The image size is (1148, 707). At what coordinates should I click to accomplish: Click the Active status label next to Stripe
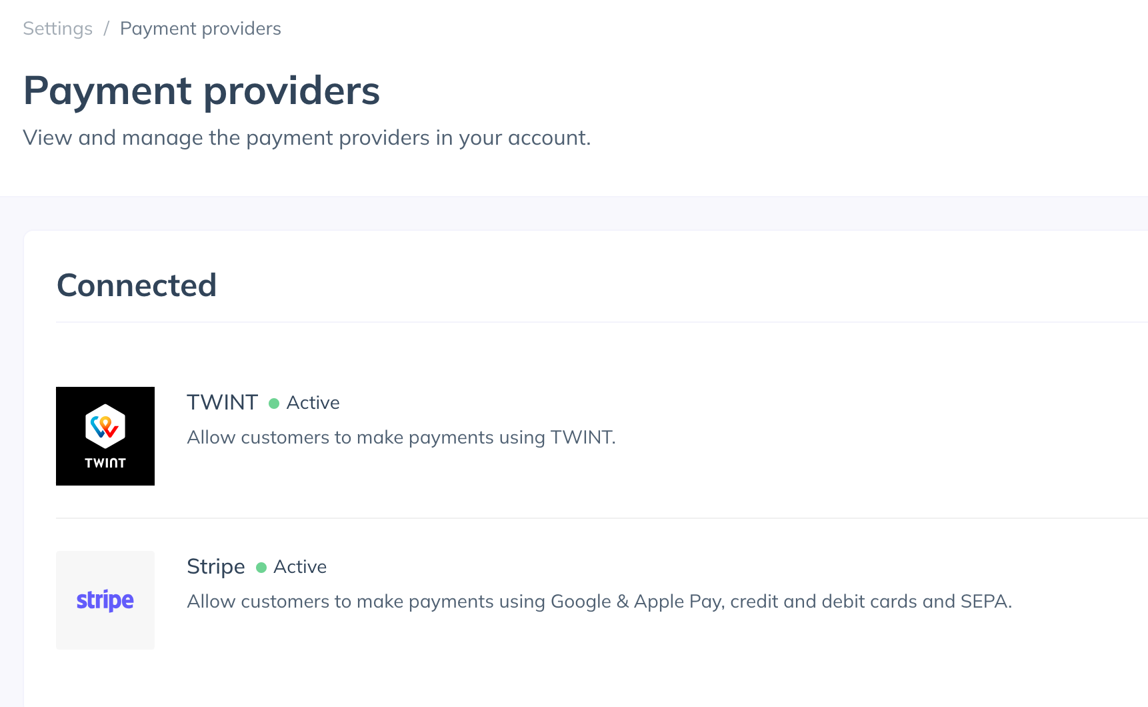coord(300,567)
